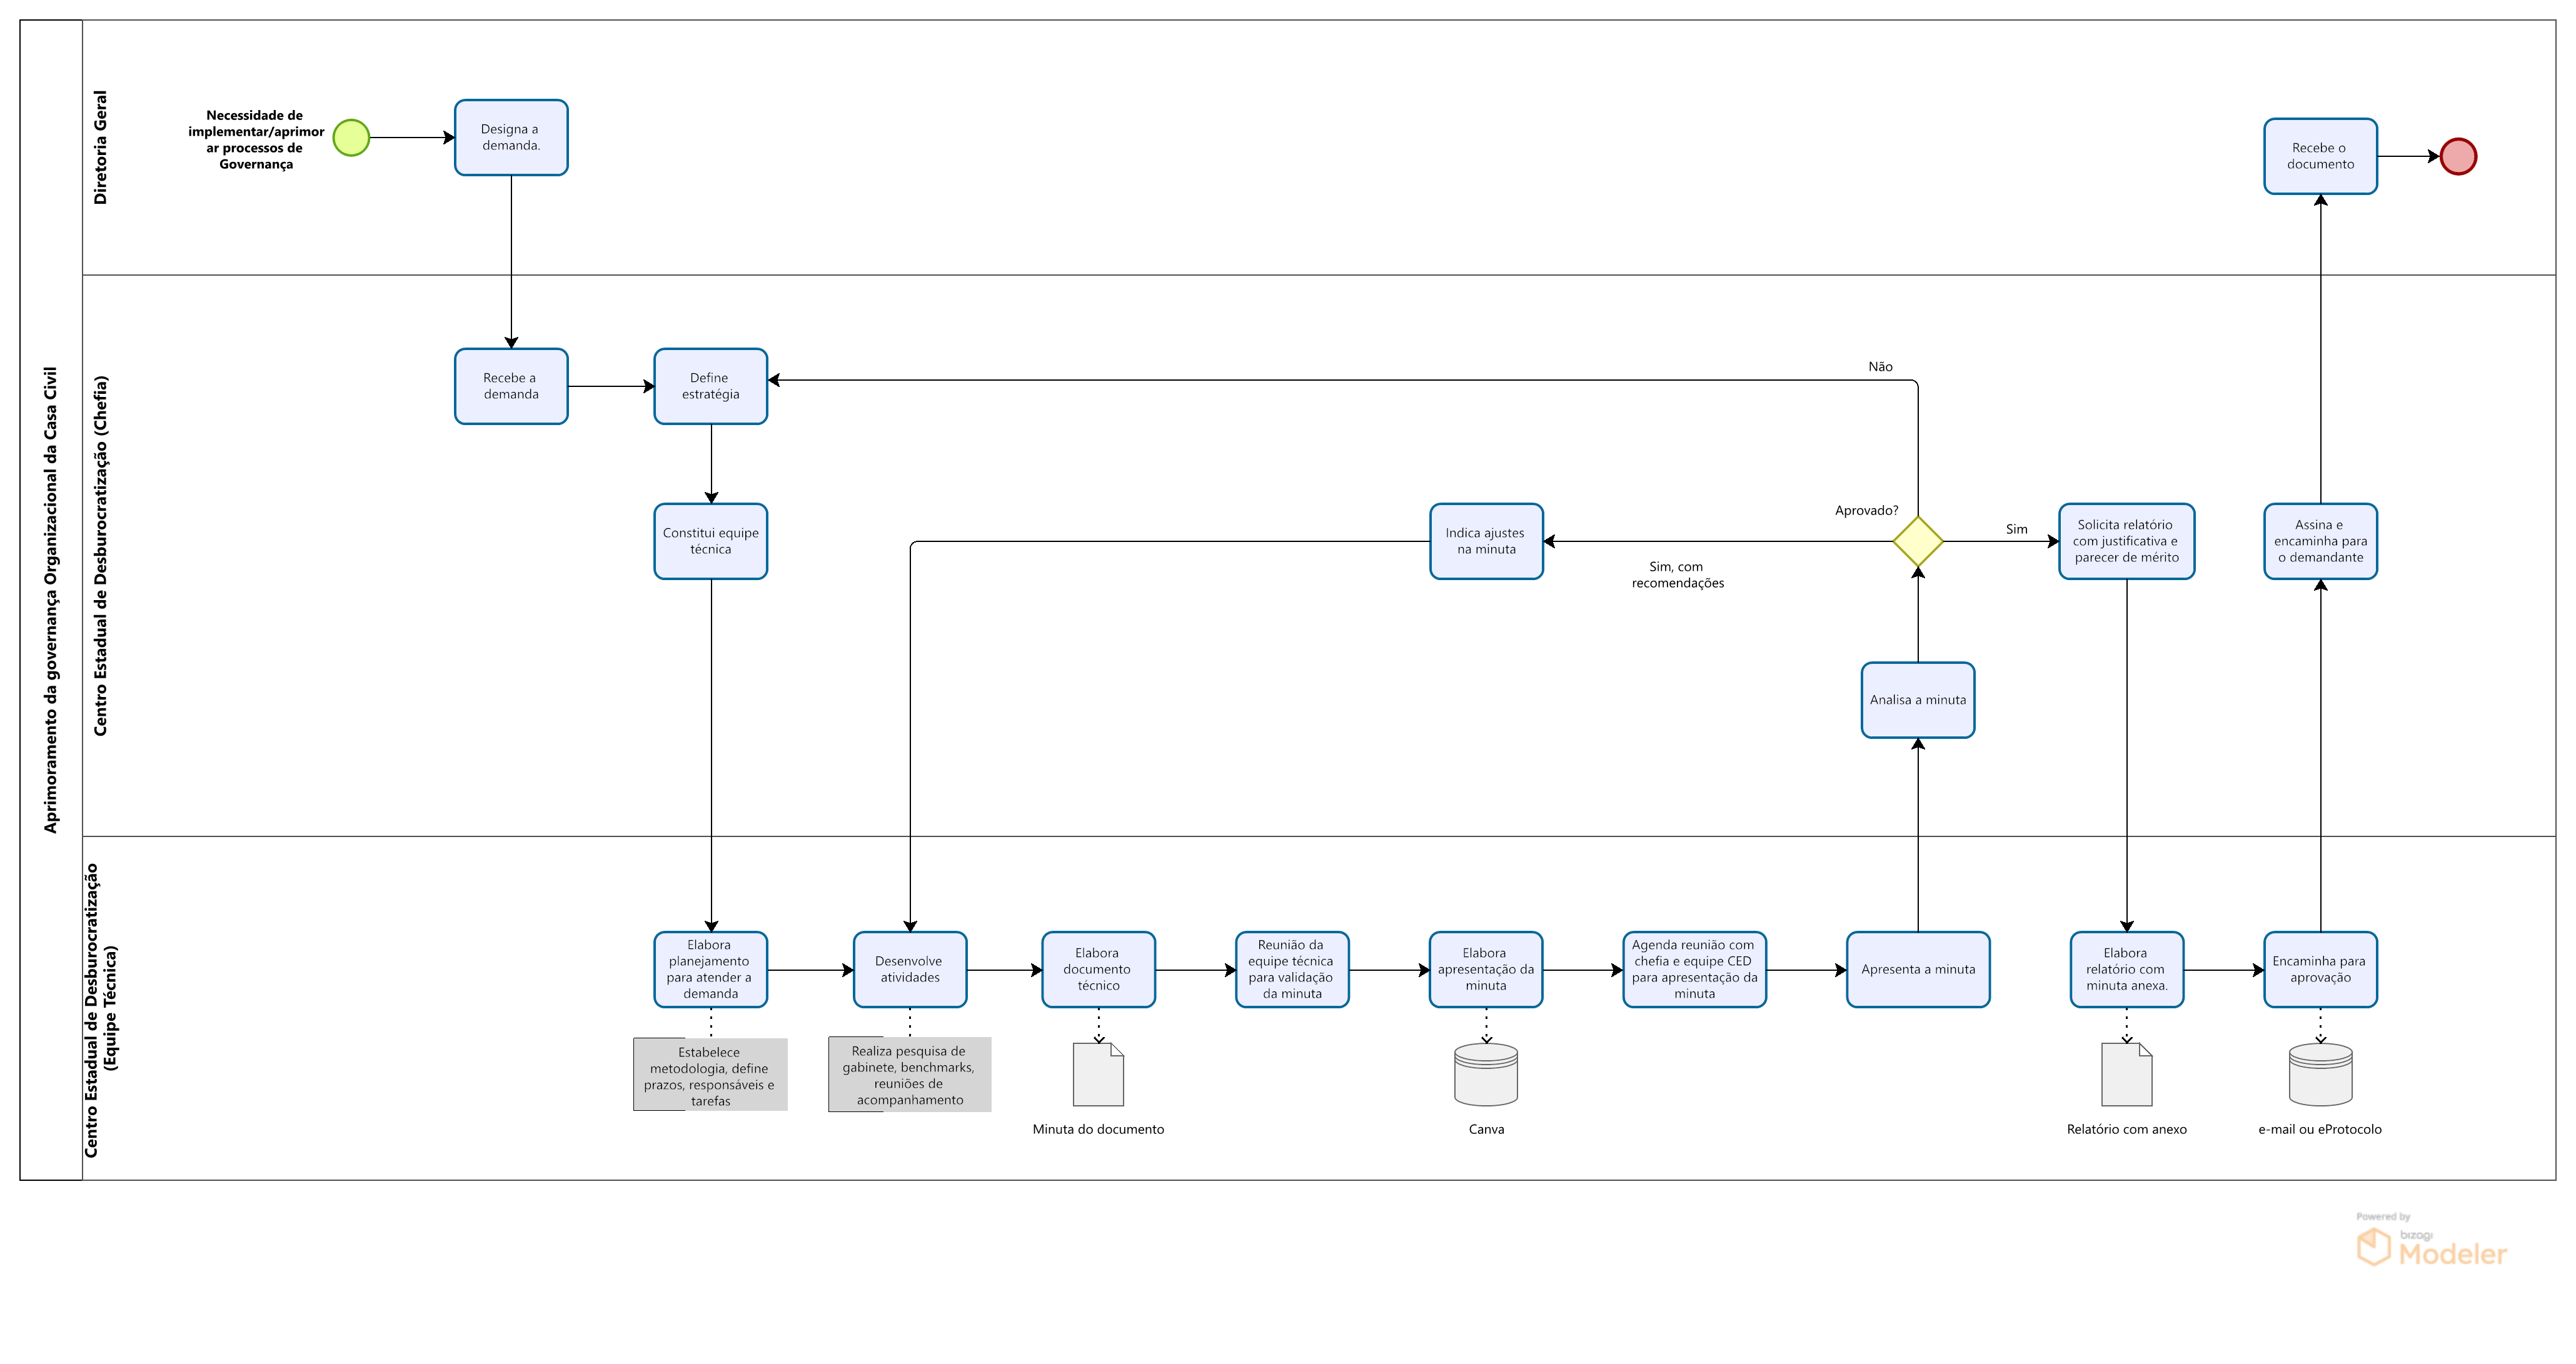Select 'Elabora apresentação da minuta' task
The image size is (2576, 1364).
click(1486, 969)
